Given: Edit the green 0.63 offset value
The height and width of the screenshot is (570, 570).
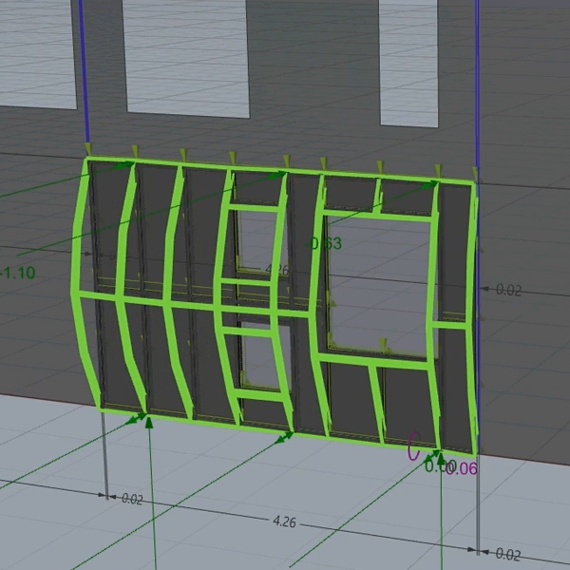Looking at the screenshot, I should [326, 243].
